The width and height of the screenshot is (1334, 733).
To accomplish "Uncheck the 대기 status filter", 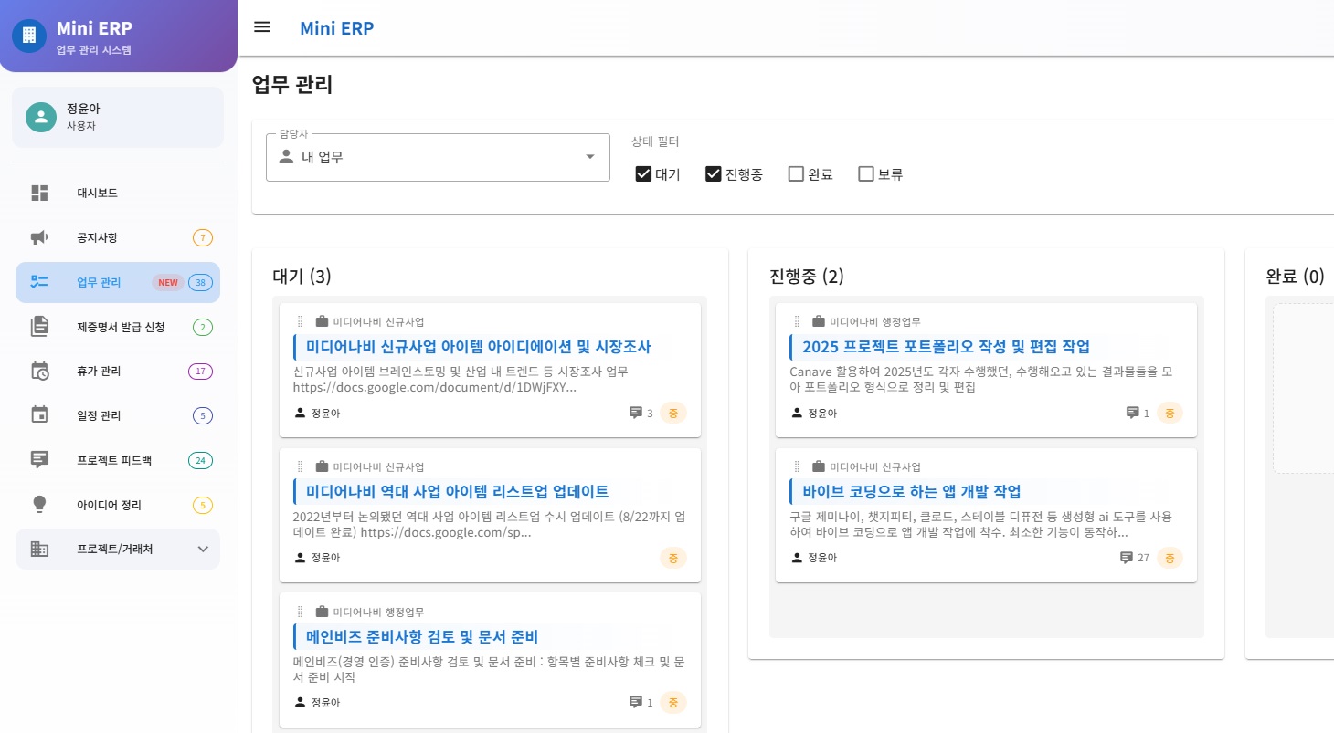I will coord(644,173).
